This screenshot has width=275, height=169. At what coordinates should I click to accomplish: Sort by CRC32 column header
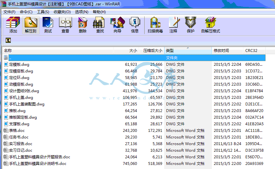[x=254, y=50]
